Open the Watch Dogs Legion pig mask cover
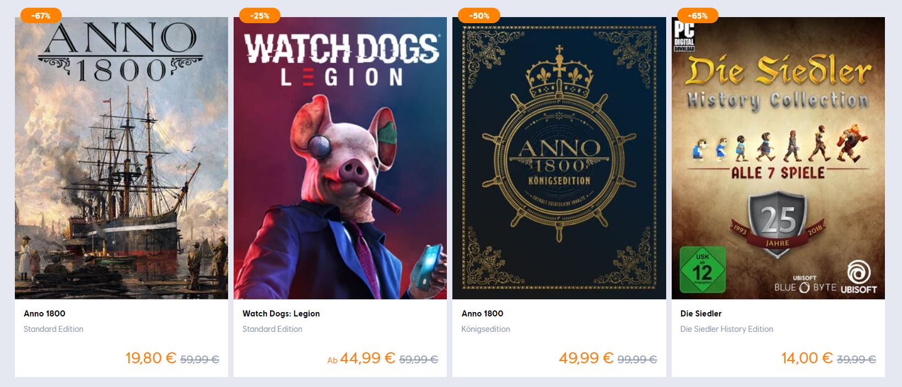 click(340, 158)
